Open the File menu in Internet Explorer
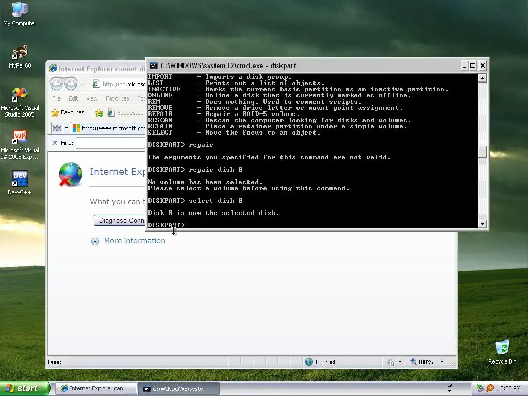 click(x=56, y=98)
